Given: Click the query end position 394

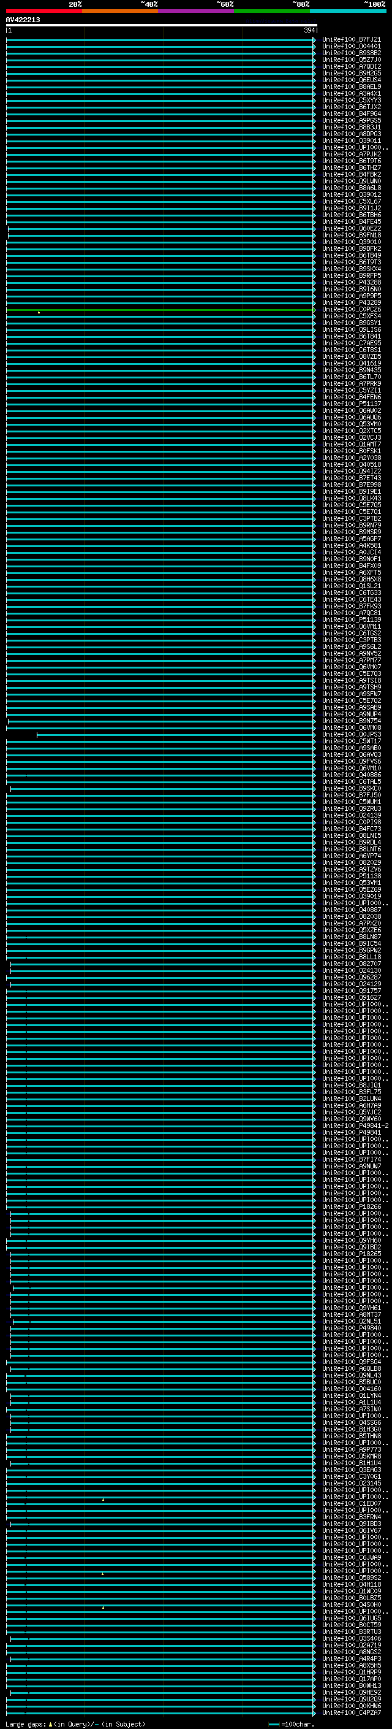Looking at the screenshot, I should pyautogui.click(x=309, y=30).
